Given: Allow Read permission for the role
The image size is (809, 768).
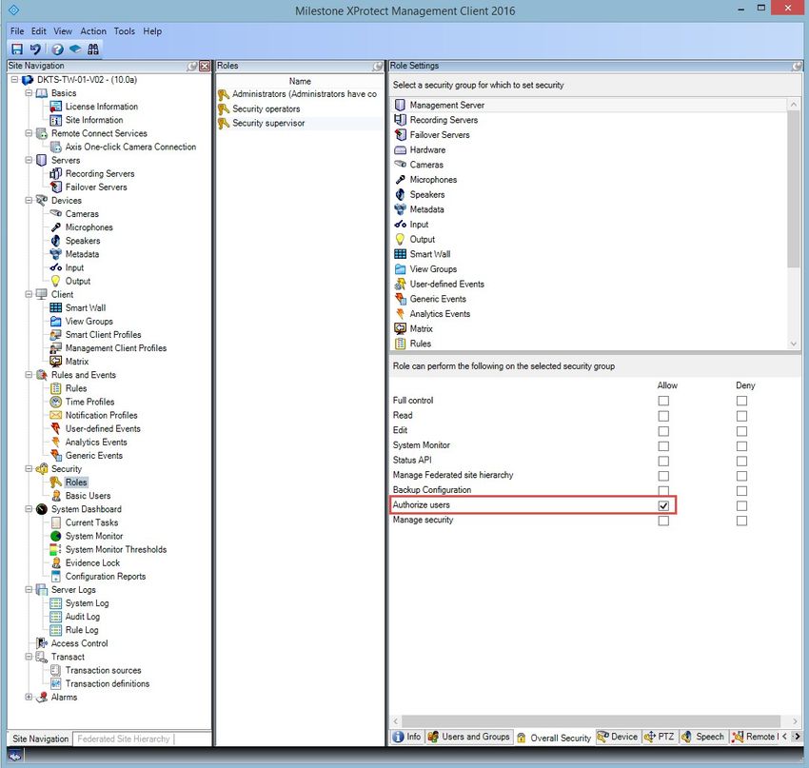Looking at the screenshot, I should (663, 416).
